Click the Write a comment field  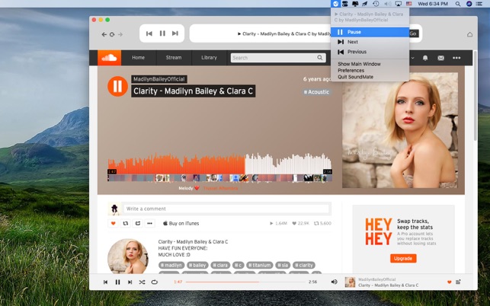(226, 209)
